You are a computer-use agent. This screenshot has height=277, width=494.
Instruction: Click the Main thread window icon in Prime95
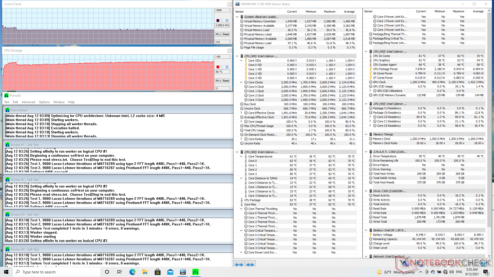pos(7,110)
